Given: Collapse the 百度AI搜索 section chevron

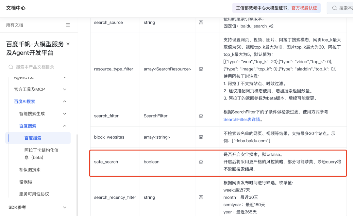Looking at the screenshot, I should click(x=65, y=101).
